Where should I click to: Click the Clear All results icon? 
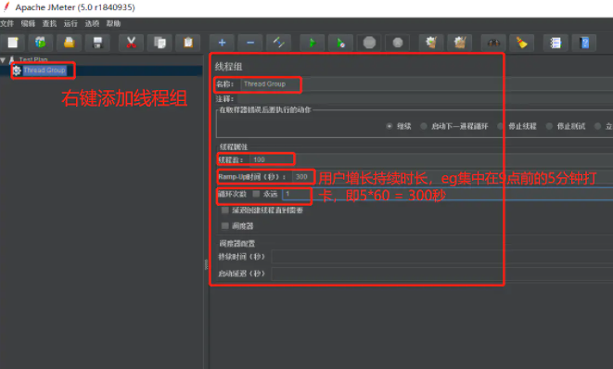pos(460,43)
